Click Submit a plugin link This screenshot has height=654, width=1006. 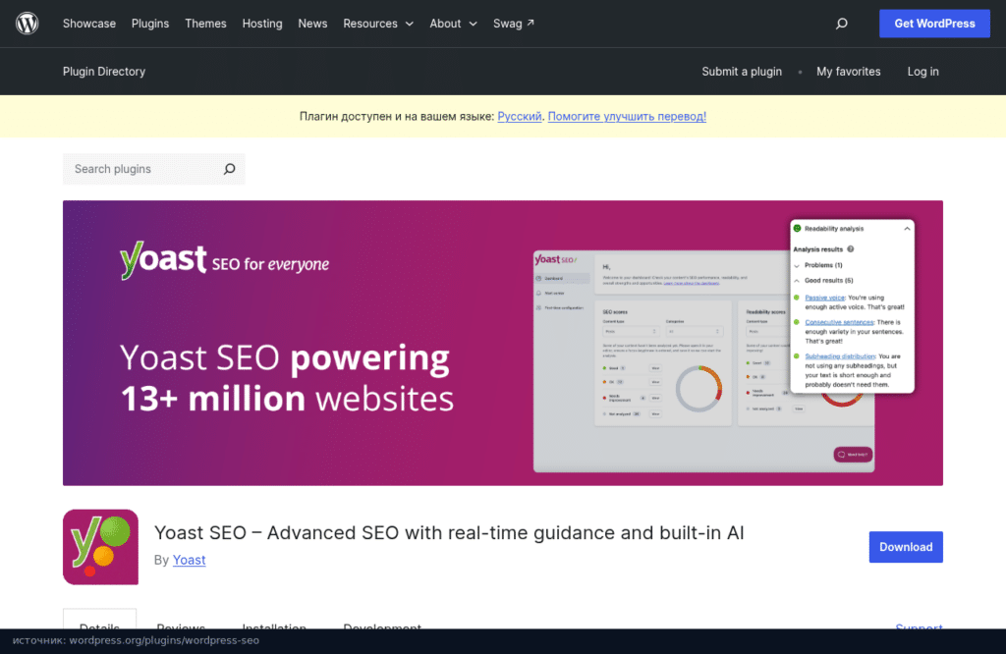[741, 71]
